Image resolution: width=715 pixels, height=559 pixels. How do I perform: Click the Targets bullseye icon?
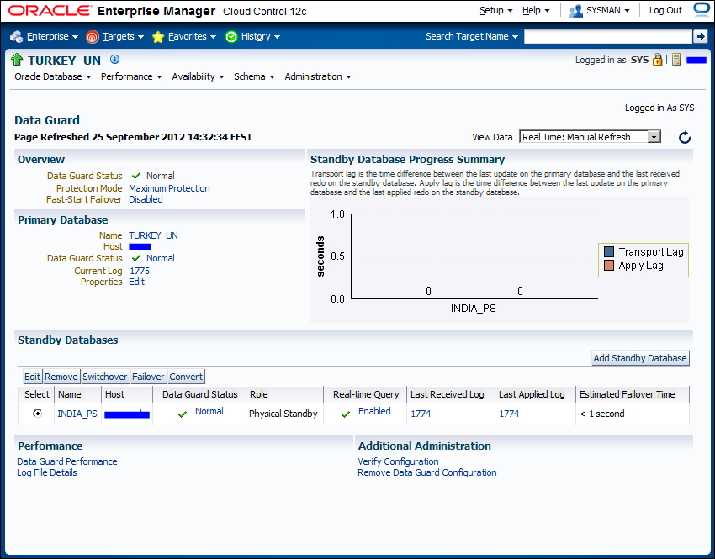[93, 37]
